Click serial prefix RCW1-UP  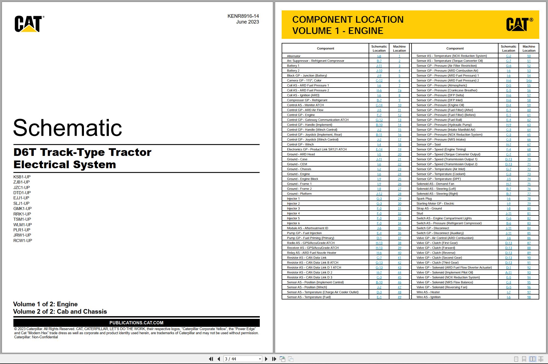pyautogui.click(x=23, y=241)
